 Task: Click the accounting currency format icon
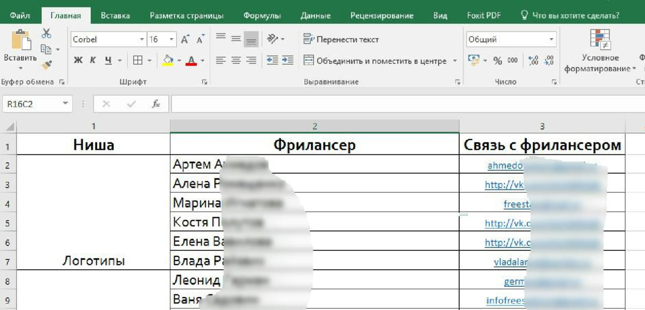tap(474, 60)
